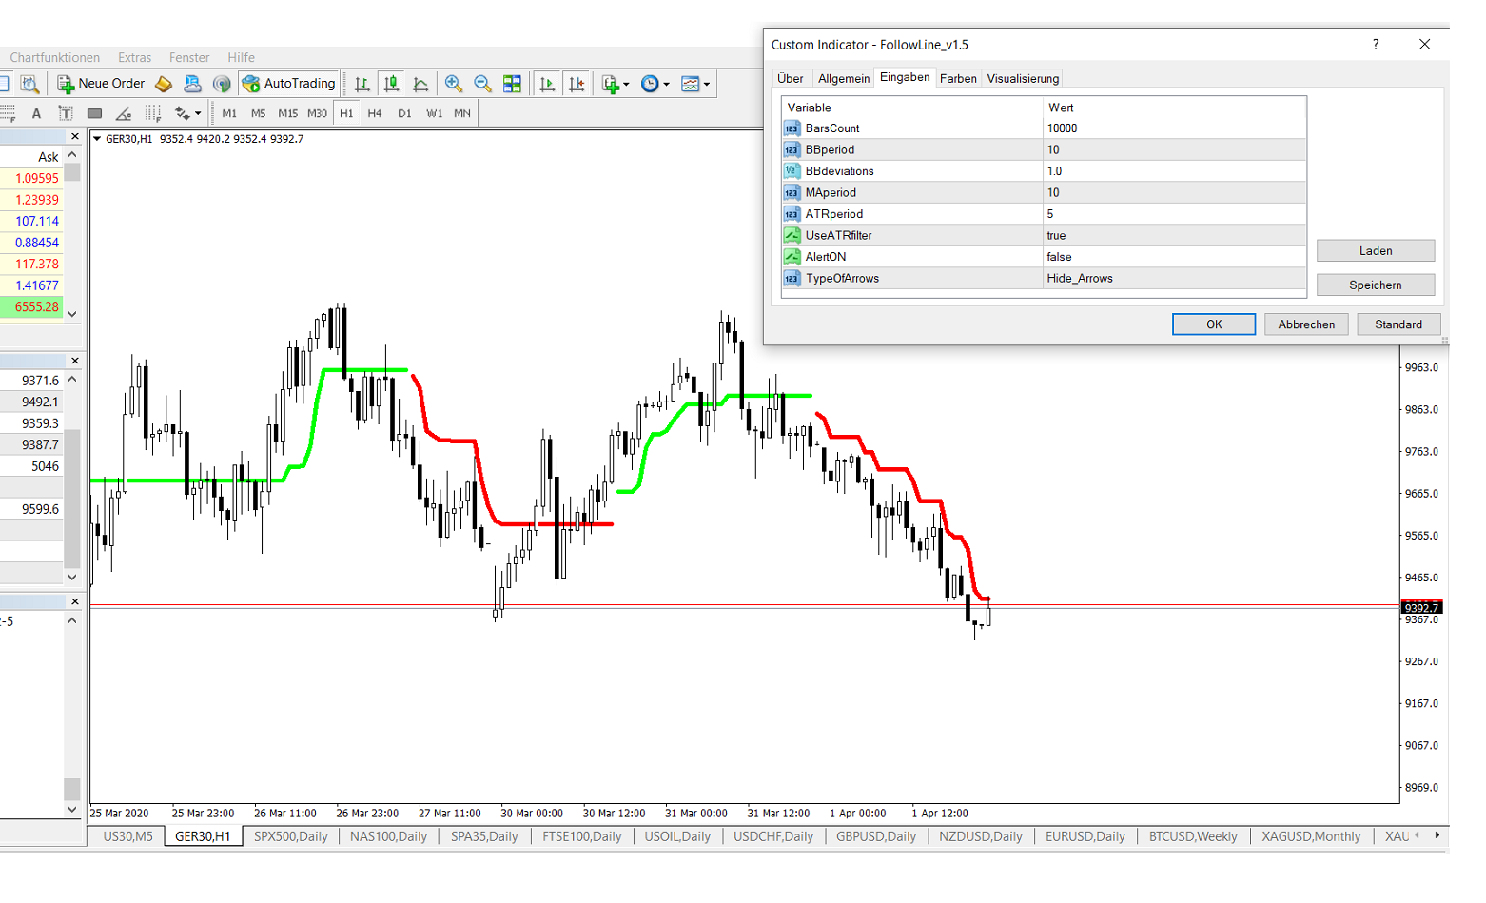Screen dimensions: 1486x903
Task: Open the SPX500,Daily chart tab
Action: pos(290,836)
